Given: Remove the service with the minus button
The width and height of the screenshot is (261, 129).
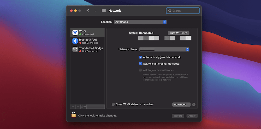Looking at the screenshot, I should coord(78,107).
